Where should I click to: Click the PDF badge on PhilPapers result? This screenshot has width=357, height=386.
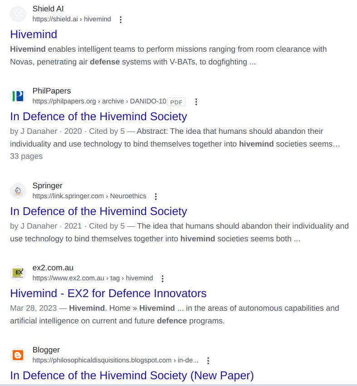tap(176, 102)
